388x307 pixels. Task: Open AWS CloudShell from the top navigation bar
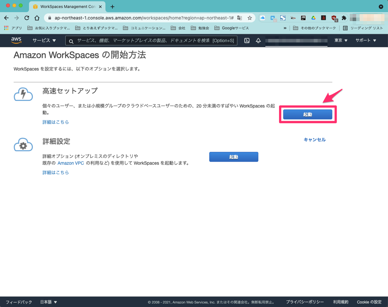click(247, 40)
